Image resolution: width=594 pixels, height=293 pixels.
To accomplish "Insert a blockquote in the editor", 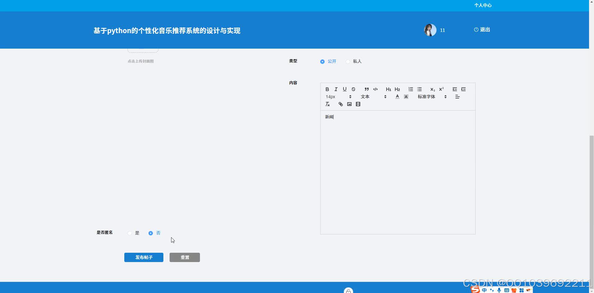I will coord(366,89).
